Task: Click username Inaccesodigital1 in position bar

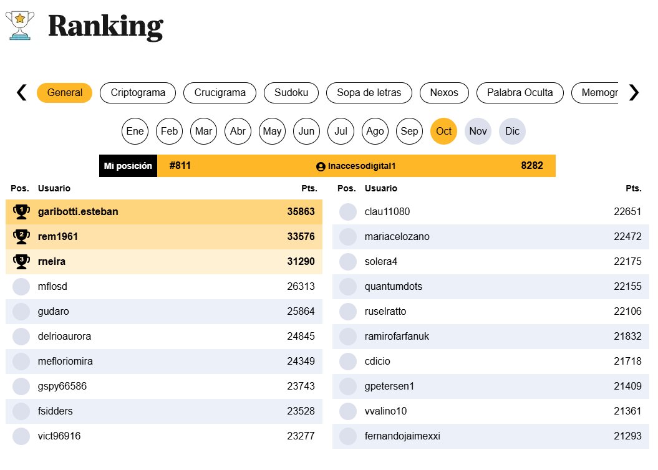Action: pyautogui.click(x=362, y=166)
